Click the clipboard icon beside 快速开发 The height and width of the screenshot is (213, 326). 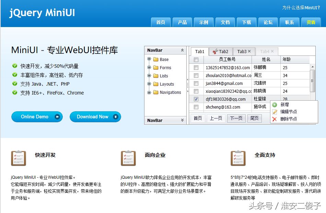[x=19, y=158]
